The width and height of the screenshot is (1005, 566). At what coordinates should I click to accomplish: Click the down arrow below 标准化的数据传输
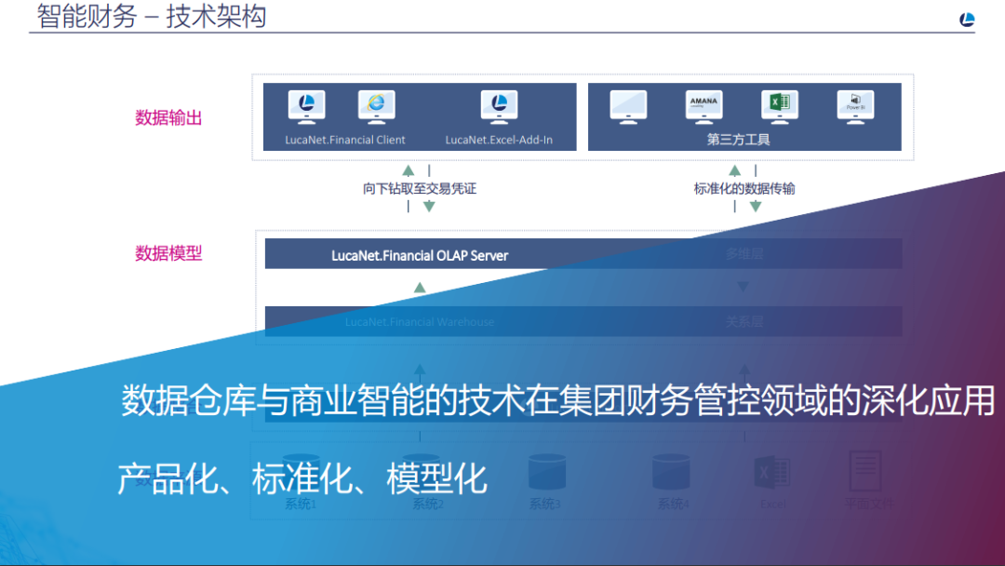point(756,207)
